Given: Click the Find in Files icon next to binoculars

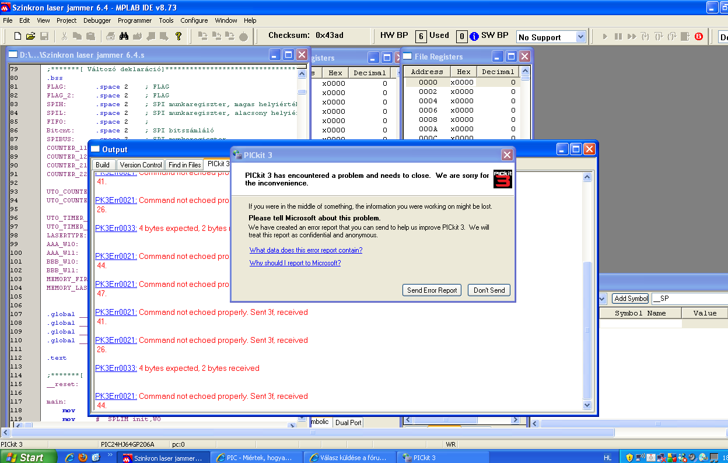Looking at the screenshot, I should (137, 36).
